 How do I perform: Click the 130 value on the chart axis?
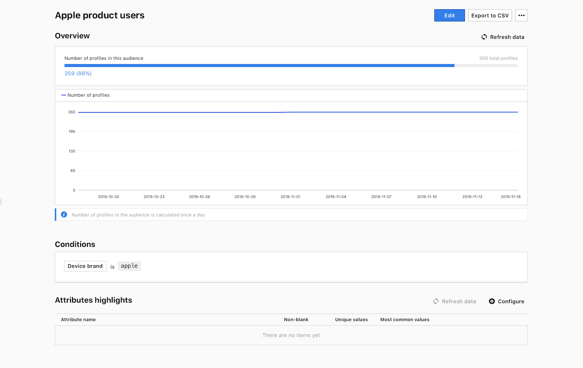click(x=72, y=151)
